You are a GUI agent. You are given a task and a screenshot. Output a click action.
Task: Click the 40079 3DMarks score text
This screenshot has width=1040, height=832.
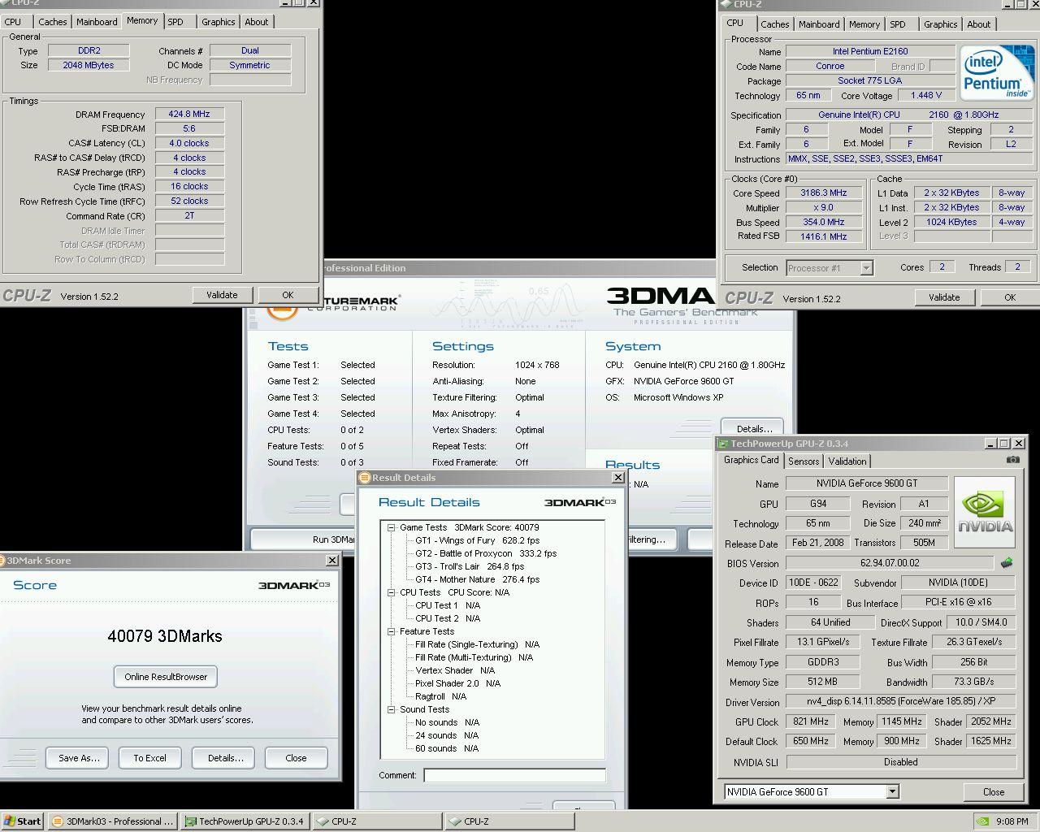tap(165, 636)
